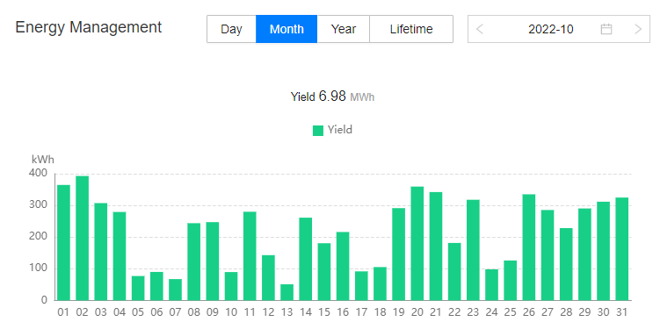
Task: Go to next month with right arrow
Action: click(x=638, y=29)
